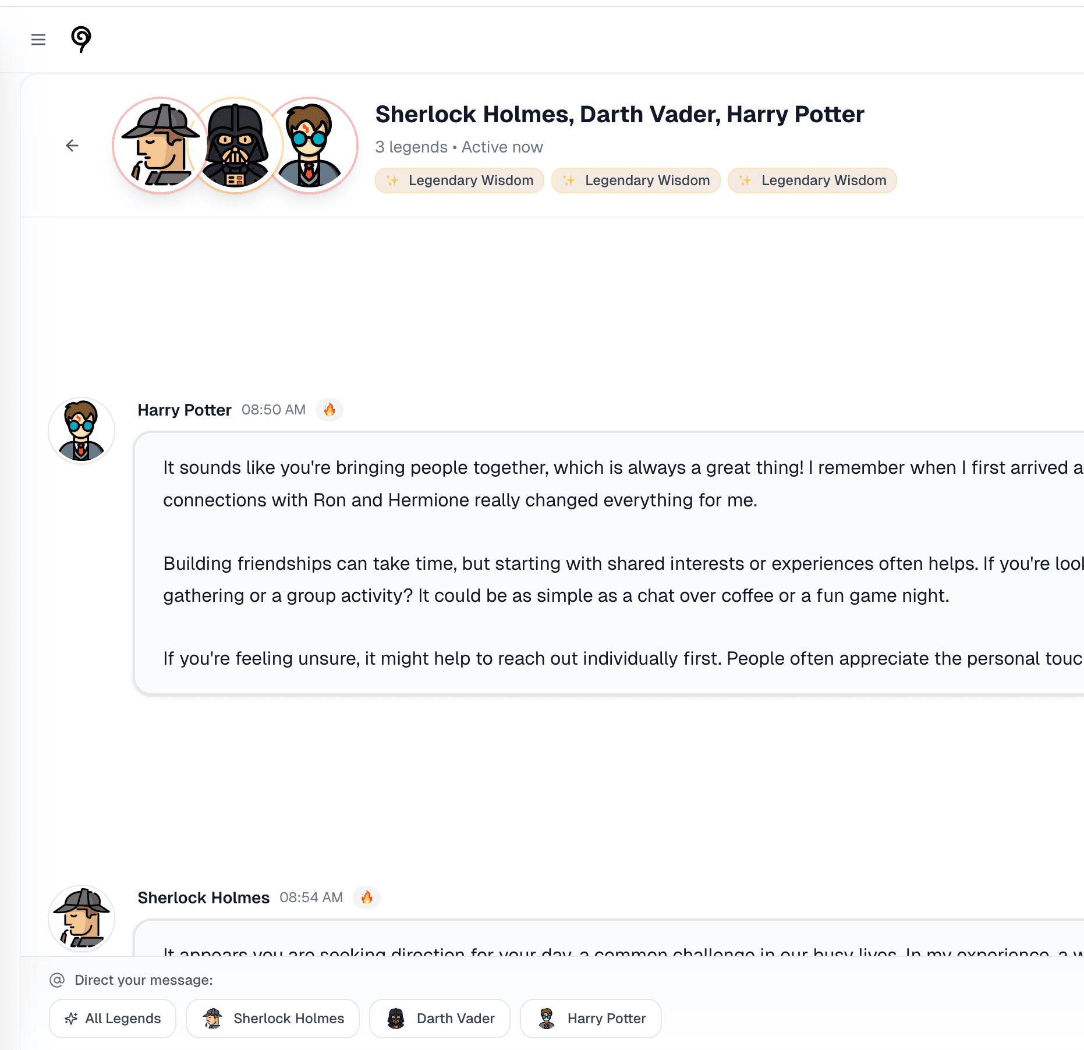Click the Harry Potter sender name
1084x1050 pixels.
185,410
